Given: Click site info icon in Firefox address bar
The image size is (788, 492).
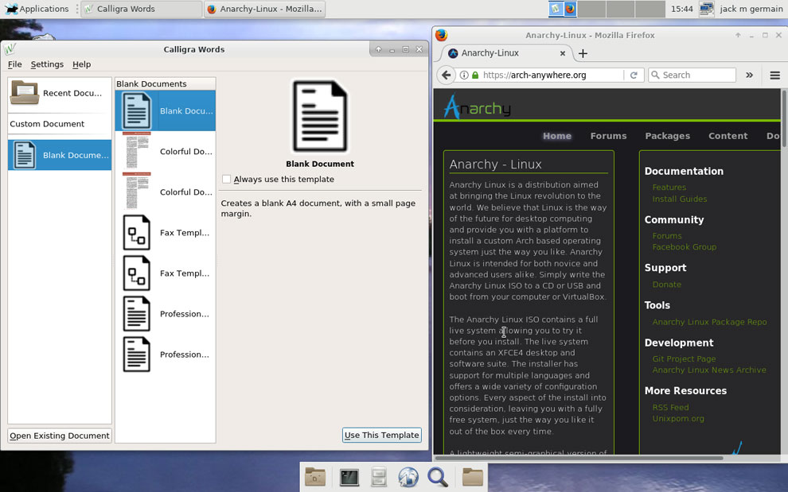Looking at the screenshot, I should click(x=464, y=75).
